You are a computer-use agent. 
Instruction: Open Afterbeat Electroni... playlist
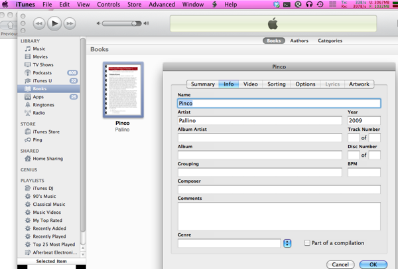54,252
